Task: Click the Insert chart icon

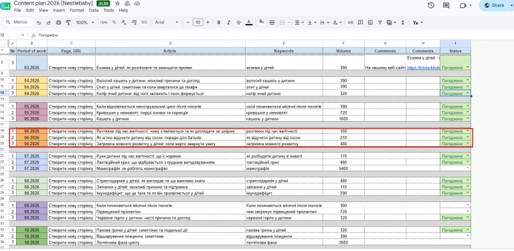Action: pyautogui.click(x=370, y=23)
